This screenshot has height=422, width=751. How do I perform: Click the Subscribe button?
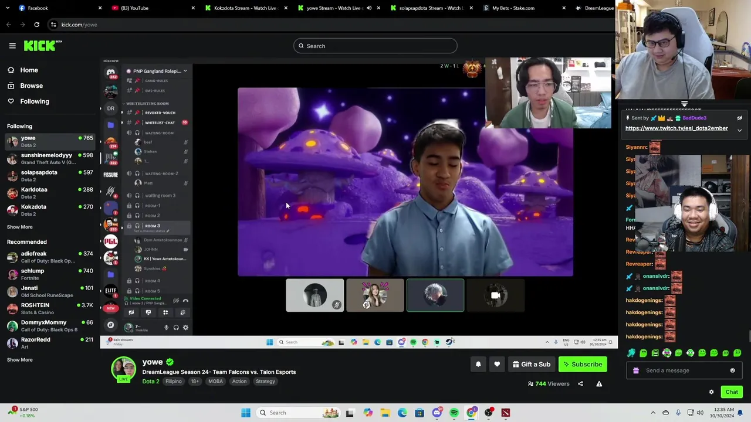point(583,365)
